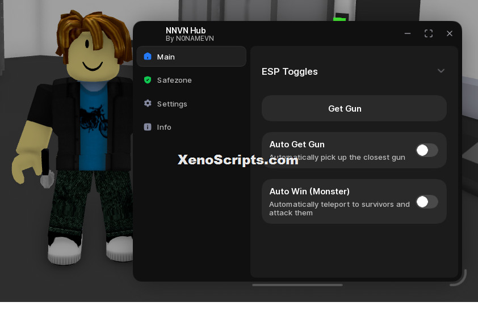Screen dimensions: 478x319
Task: Click the NNVN Hub title text
Action: 186,31
